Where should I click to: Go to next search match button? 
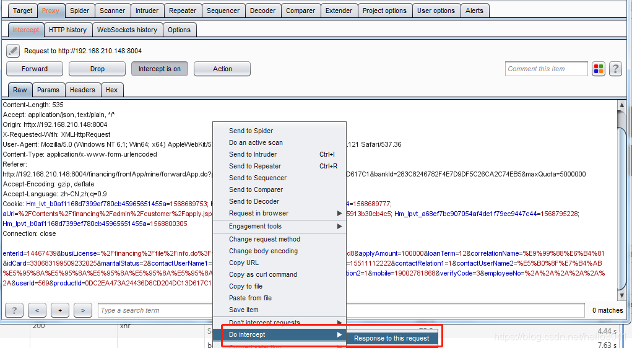pyautogui.click(x=82, y=310)
